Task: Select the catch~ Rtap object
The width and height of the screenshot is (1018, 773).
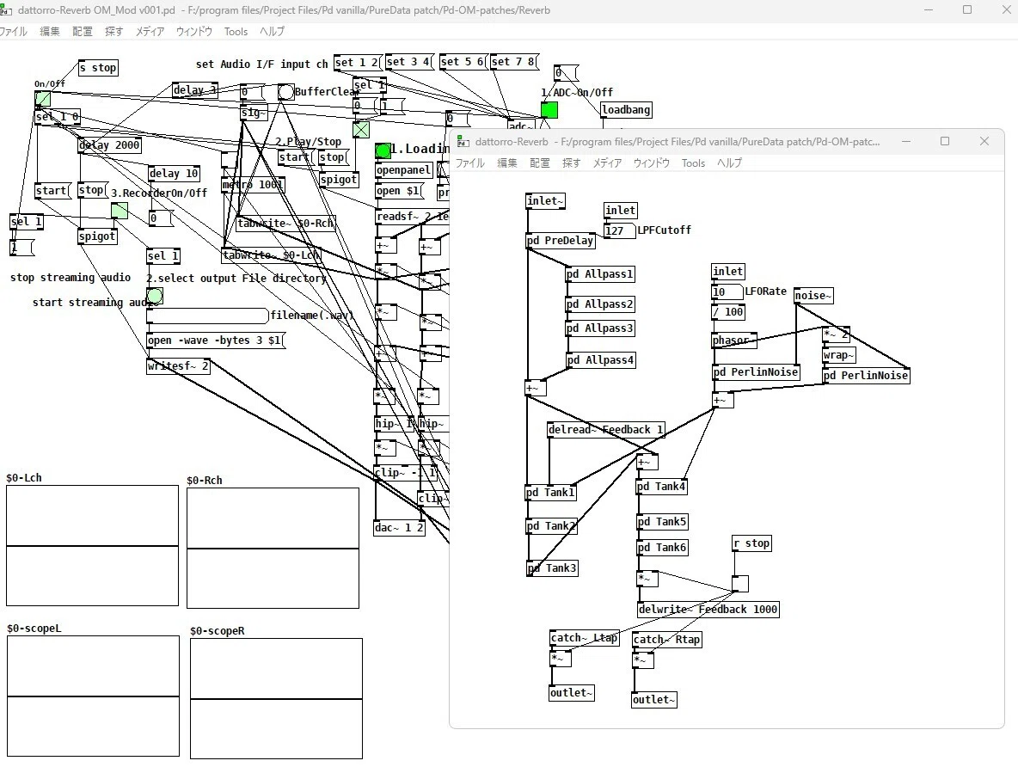Action: click(667, 640)
